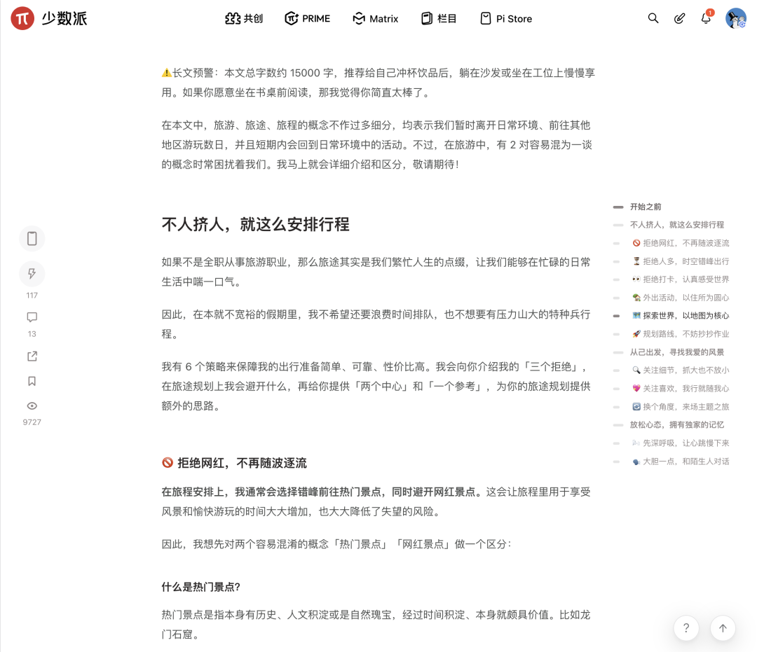Jump to 换个角度，来场主题之旅 outline entry
The image size is (757, 652).
681,407
